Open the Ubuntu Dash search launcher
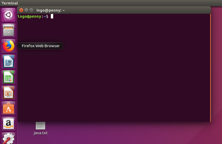Image resolution: width=222 pixels, height=144 pixels. pyautogui.click(x=8, y=15)
